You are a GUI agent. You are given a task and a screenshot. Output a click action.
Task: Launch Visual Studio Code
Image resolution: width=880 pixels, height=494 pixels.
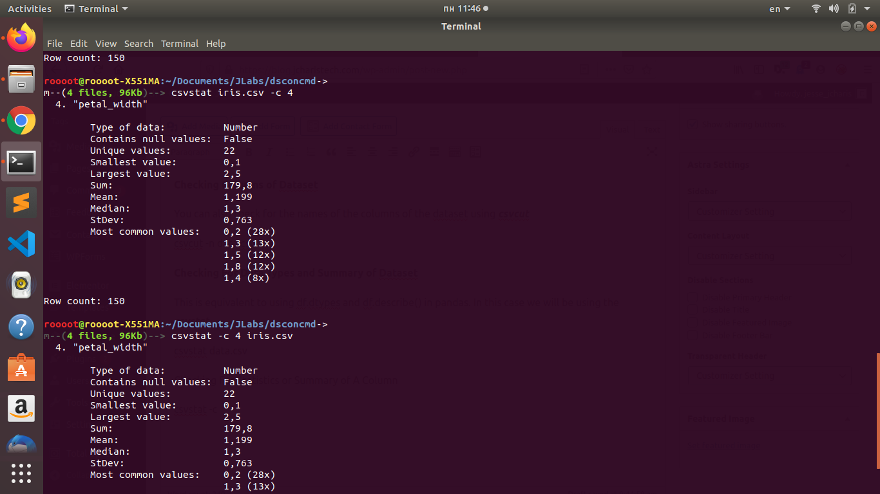coord(21,243)
